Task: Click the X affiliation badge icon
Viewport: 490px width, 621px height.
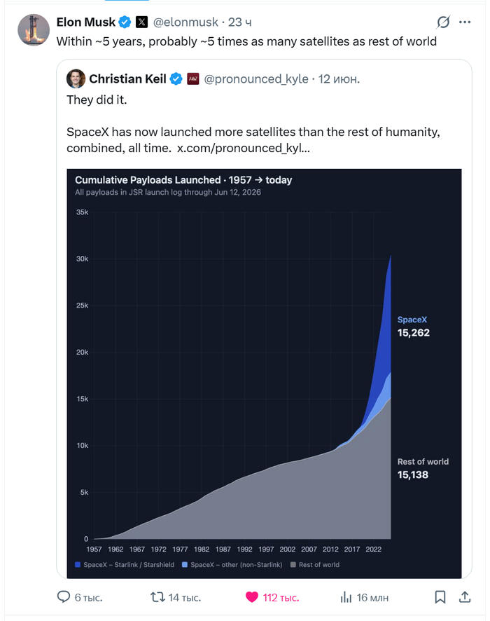Action: [x=141, y=22]
